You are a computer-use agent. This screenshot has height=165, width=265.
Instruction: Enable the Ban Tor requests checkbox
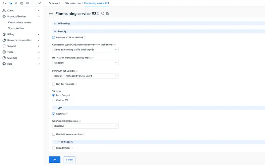54,84
